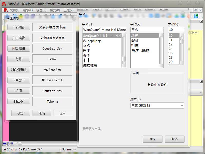This screenshot has height=154, width=205.
Task: Click the 字形(Y) style input field
Action: [147, 30]
